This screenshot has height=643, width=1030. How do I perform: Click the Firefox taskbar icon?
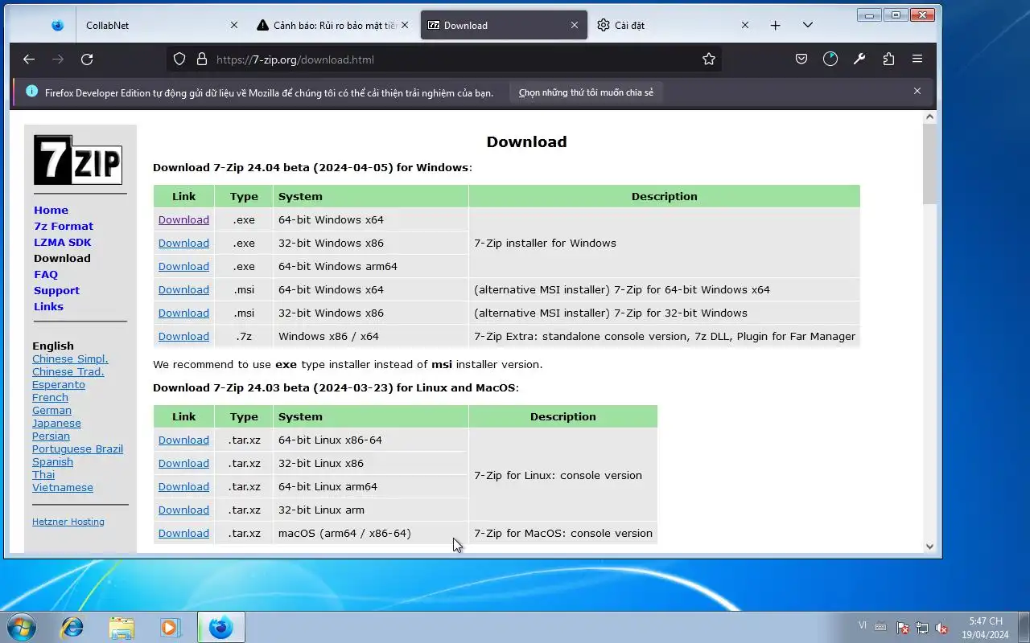[x=220, y=627]
